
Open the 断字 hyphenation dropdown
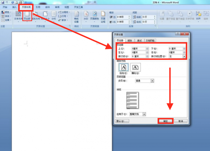(x=63, y=20)
